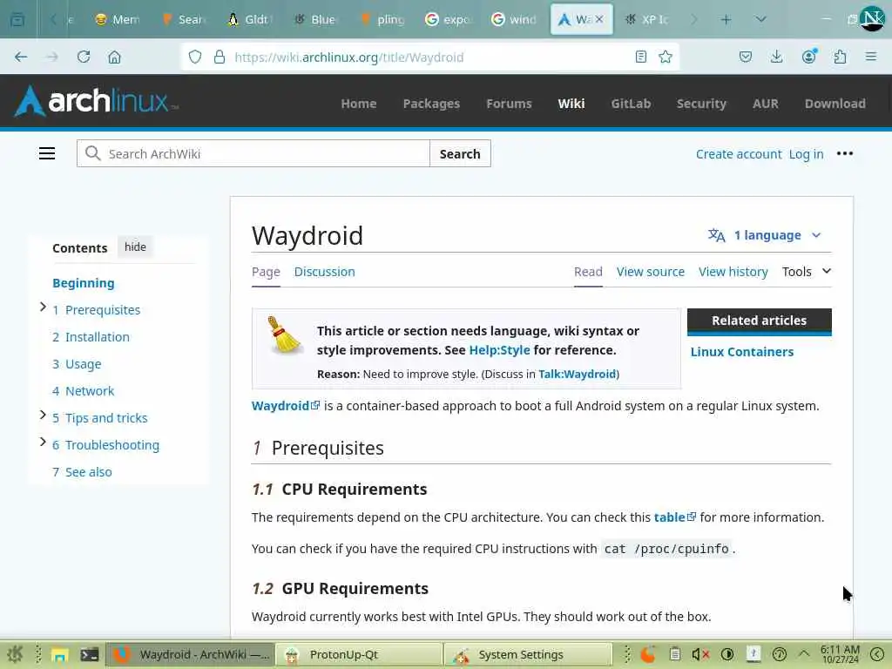The height and width of the screenshot is (669, 892).
Task: Open Linux Containers related article
Action: click(742, 352)
